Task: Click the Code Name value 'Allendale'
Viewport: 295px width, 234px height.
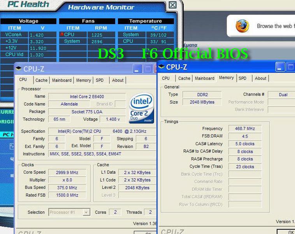Action: tap(69, 104)
